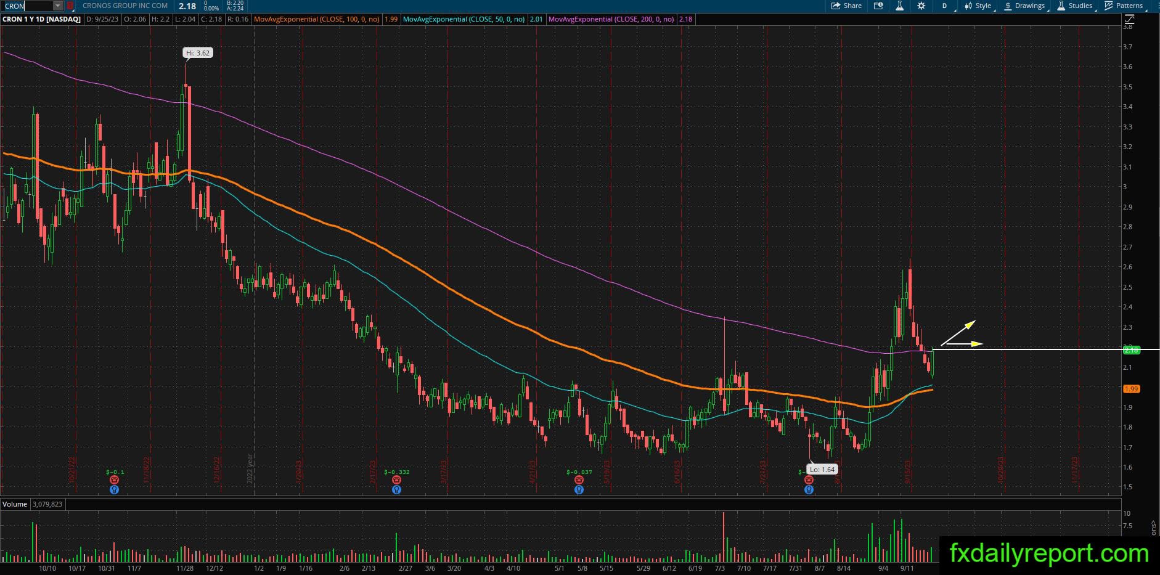
Task: Open the symbol selector dropdown arrow
Action: [x=57, y=6]
